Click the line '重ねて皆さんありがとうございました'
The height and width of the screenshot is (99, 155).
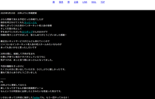tap(19, 73)
